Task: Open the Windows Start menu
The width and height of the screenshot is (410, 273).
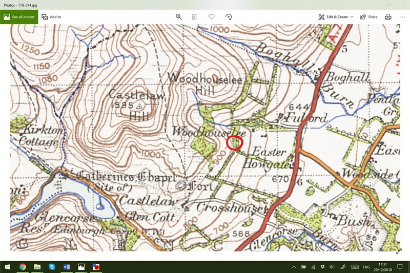Action: pyautogui.click(x=7, y=267)
